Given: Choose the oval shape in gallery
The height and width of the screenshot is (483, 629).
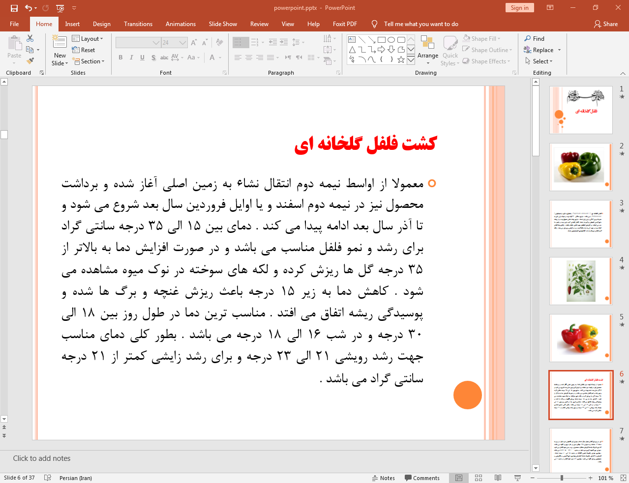Looking at the screenshot, I should click(x=391, y=40).
